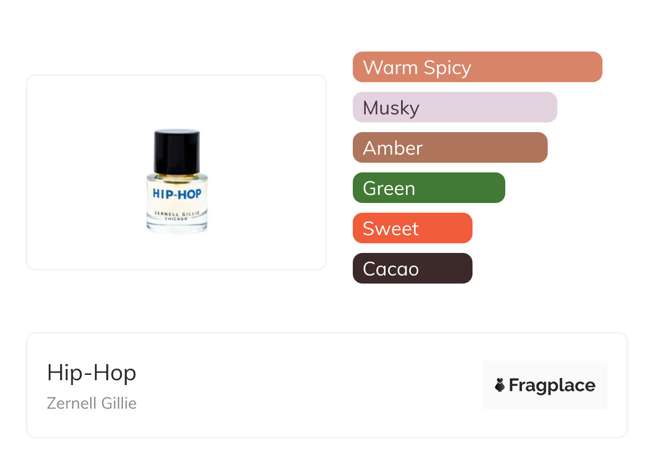Click the Cacao accord bar
The height and width of the screenshot is (464, 654).
(x=412, y=269)
